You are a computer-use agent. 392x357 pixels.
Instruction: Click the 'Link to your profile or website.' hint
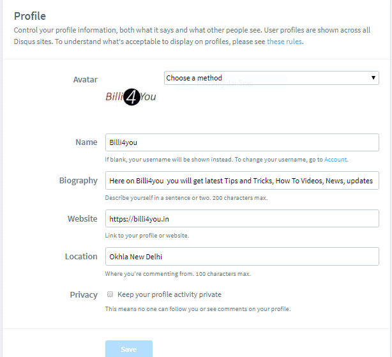147,236
